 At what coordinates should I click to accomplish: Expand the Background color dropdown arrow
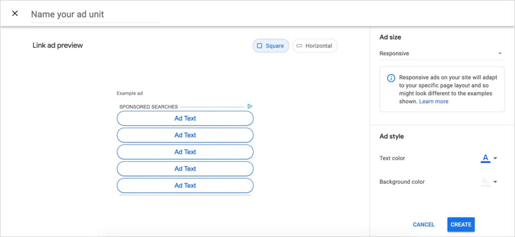point(495,182)
